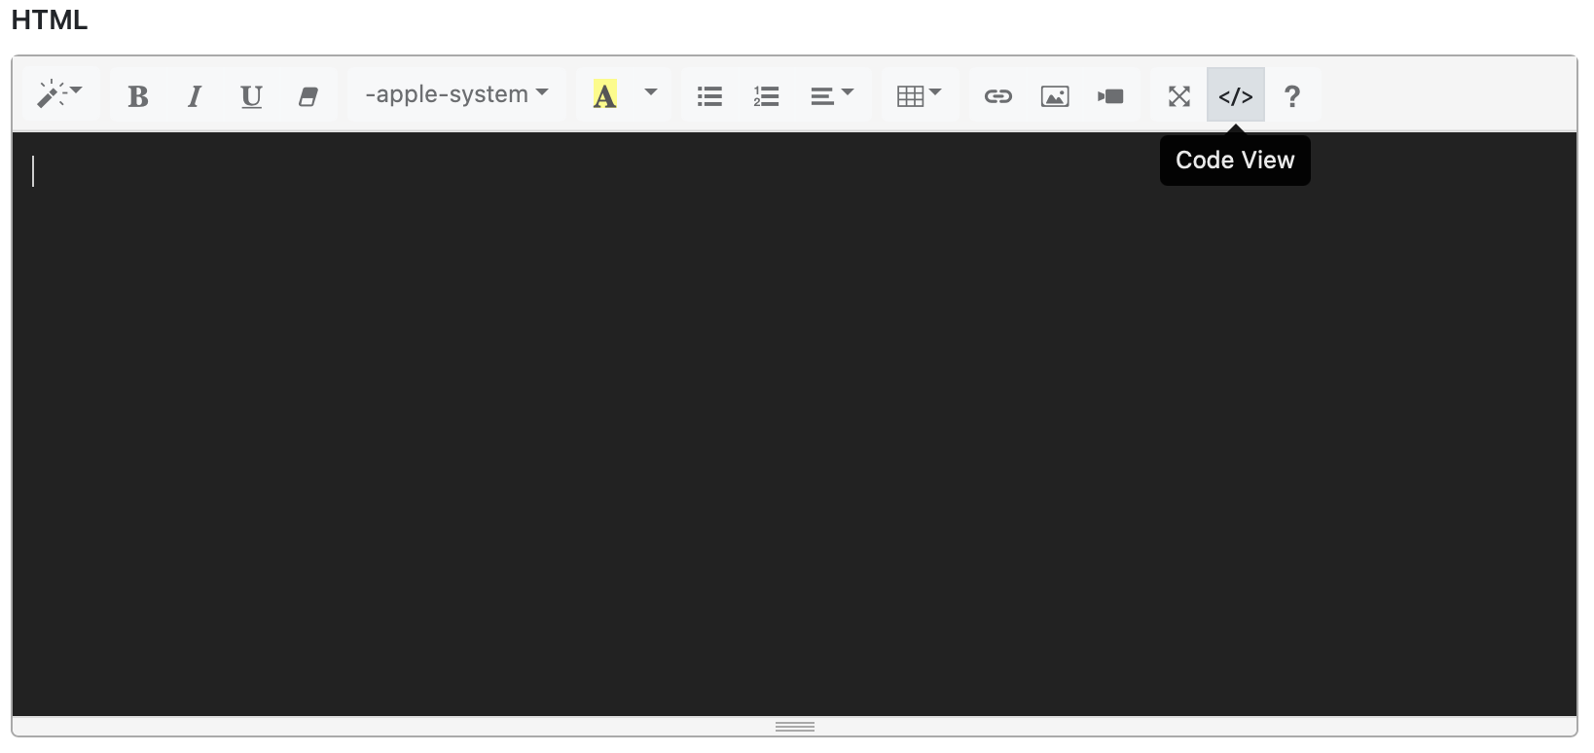The width and height of the screenshot is (1594, 753).
Task: Toggle bold formatting
Action: 138,95
